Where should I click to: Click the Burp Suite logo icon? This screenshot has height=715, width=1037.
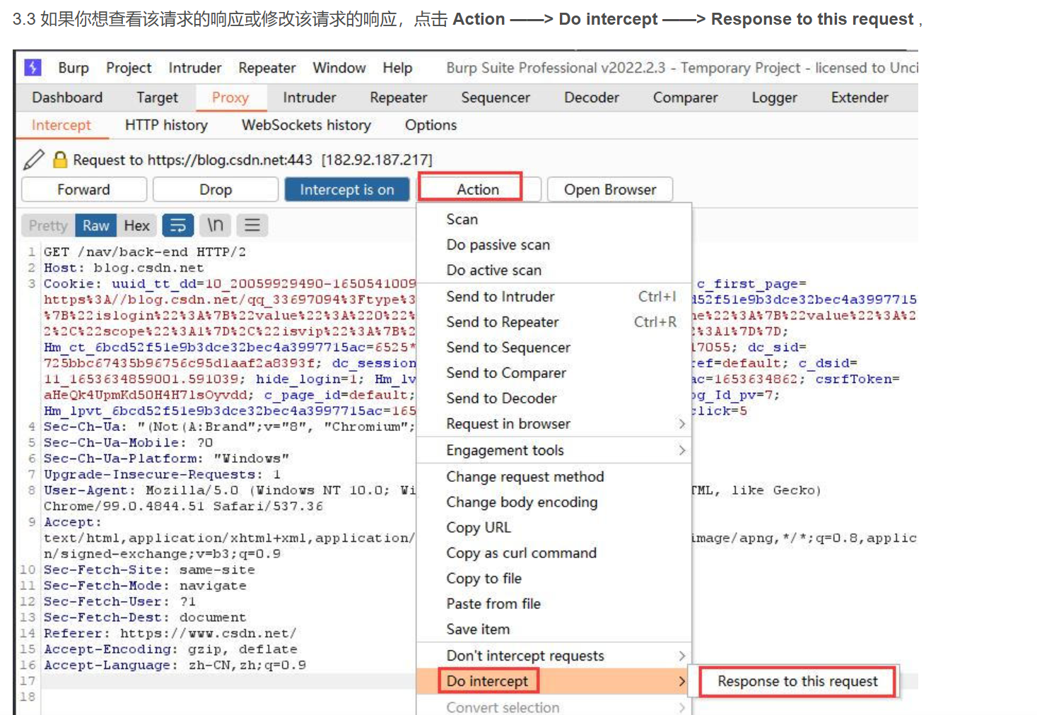(33, 67)
